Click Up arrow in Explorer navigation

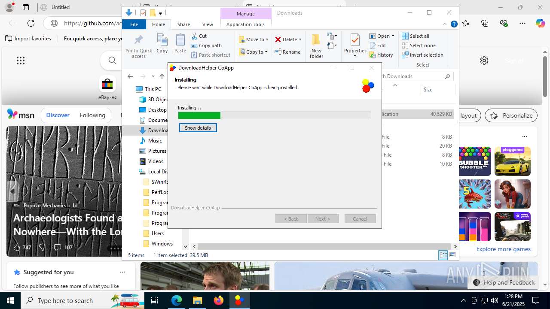click(x=162, y=76)
